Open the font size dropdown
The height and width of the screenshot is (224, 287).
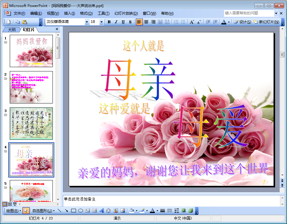click(x=101, y=22)
